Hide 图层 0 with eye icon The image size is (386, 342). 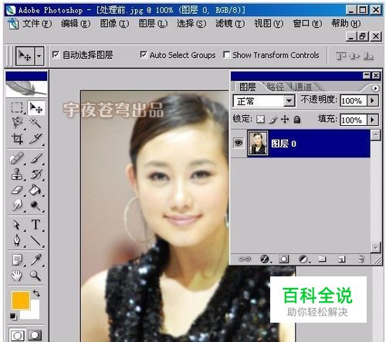pyautogui.click(x=239, y=143)
